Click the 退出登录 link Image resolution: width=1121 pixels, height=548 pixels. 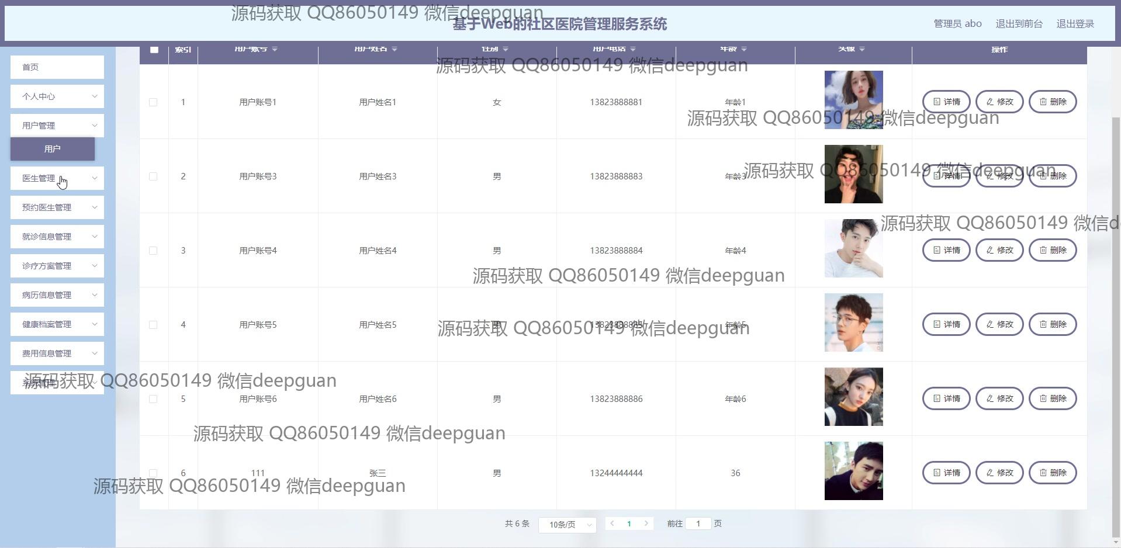(1075, 24)
